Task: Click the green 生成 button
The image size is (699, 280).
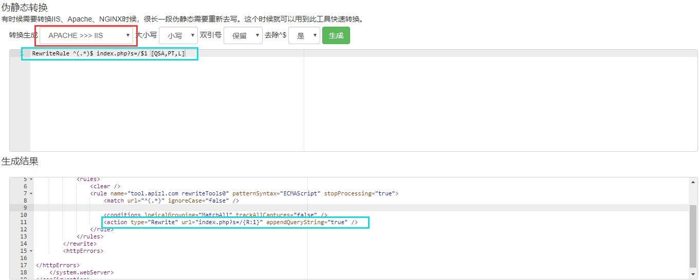Action: [336, 35]
